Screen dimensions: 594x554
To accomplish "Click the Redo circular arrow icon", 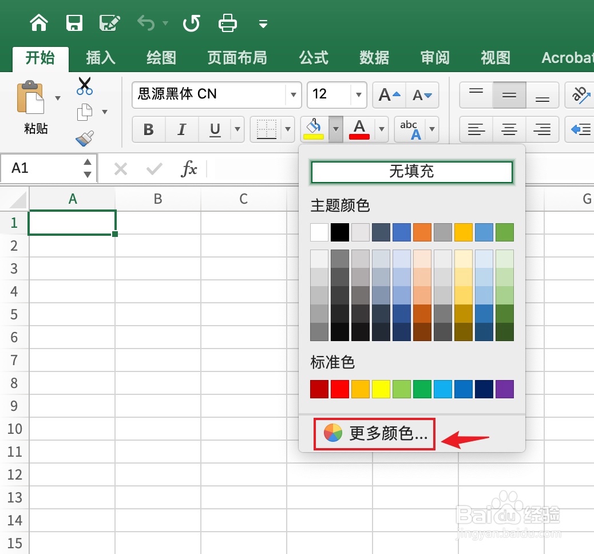I will 191,23.
